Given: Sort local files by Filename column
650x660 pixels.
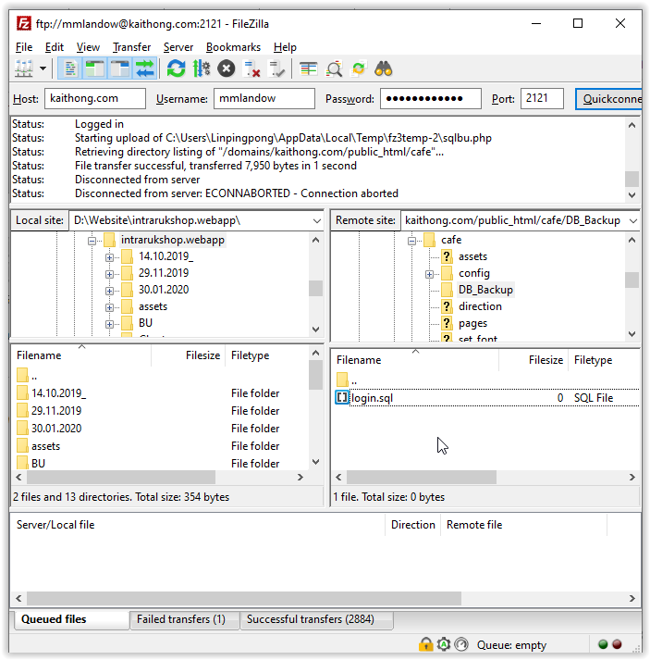Looking at the screenshot, I should (x=81, y=355).
